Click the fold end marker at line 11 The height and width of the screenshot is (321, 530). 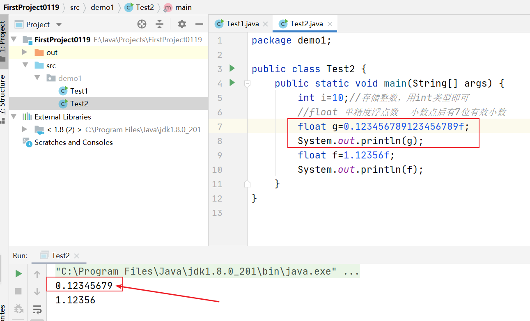[x=247, y=183]
